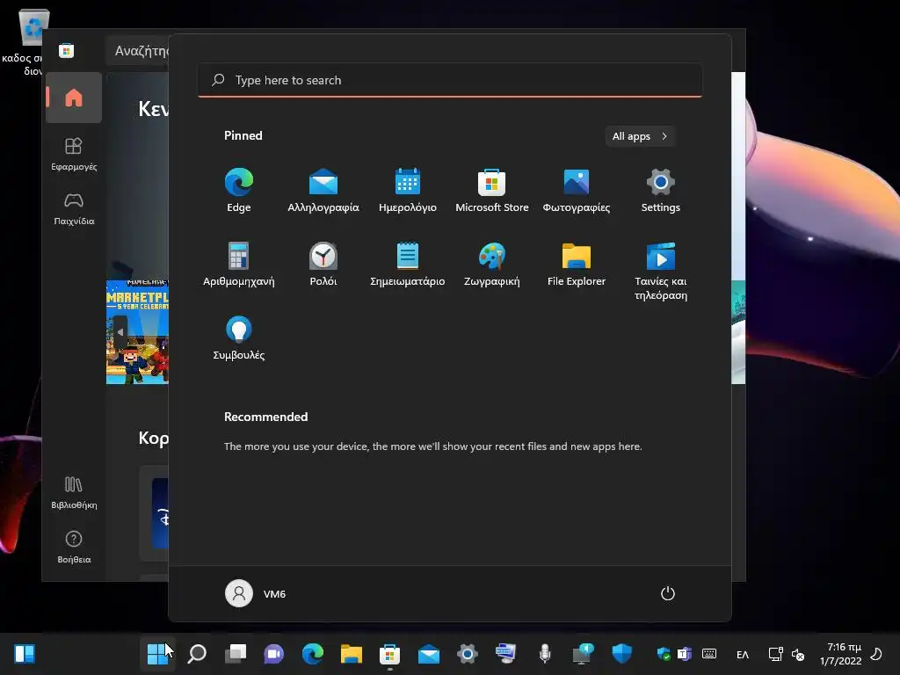Open Chat on the taskbar
The image size is (900, 675).
(x=274, y=653)
